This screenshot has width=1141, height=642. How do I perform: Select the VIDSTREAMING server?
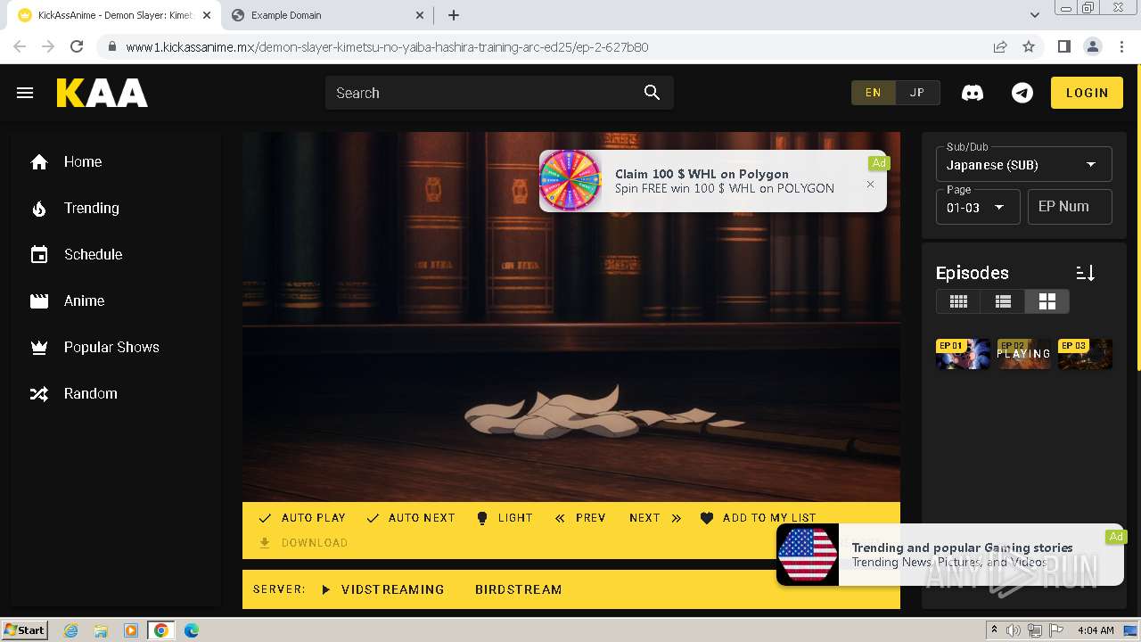coord(382,589)
